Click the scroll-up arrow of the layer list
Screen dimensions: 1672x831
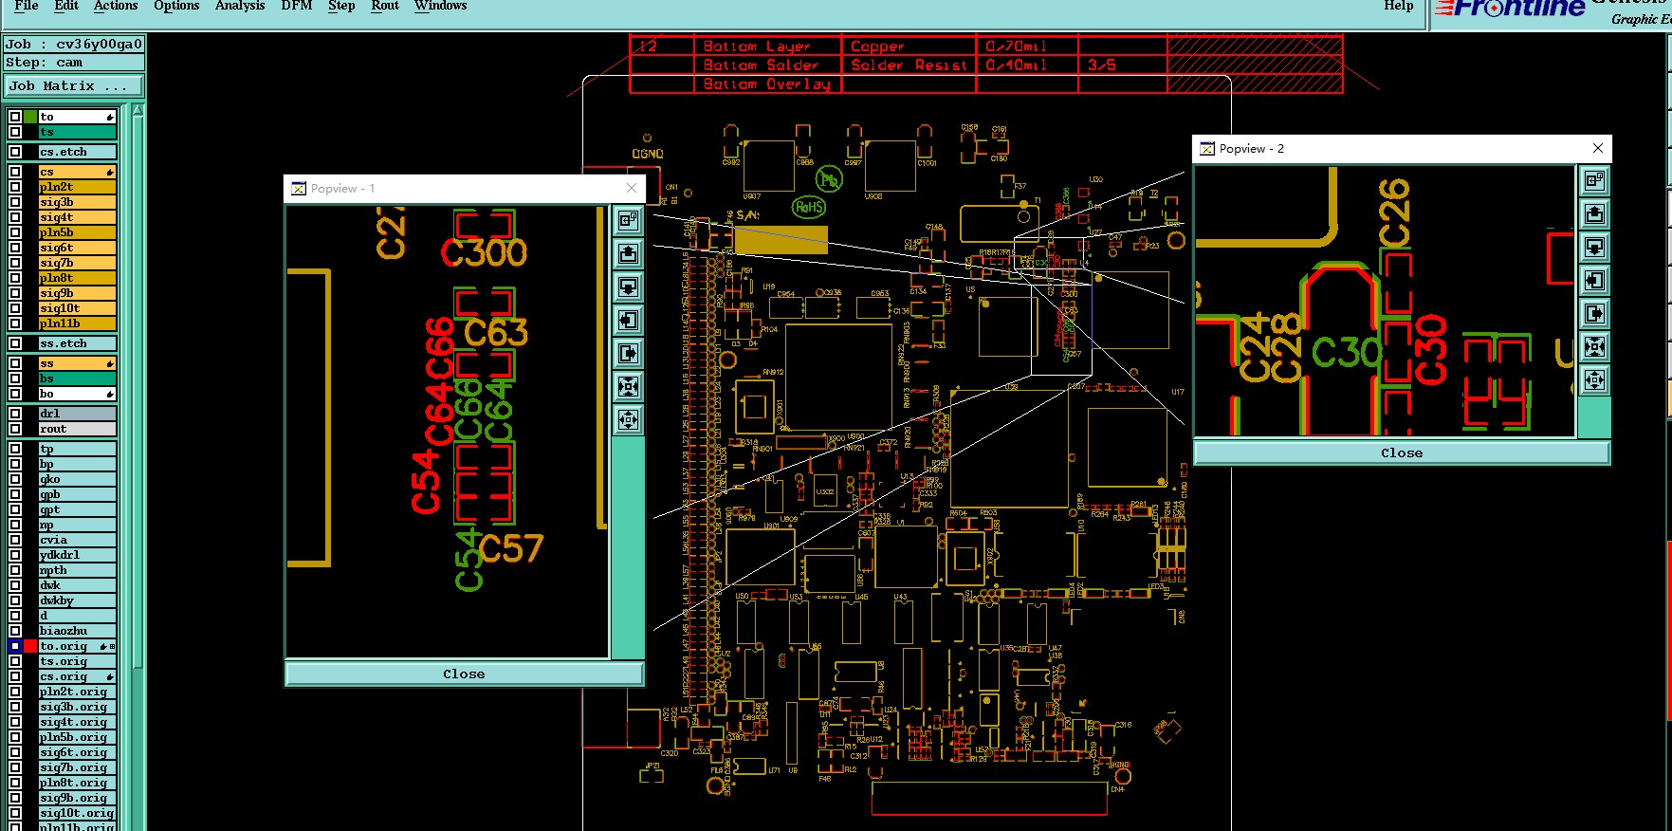pos(138,111)
